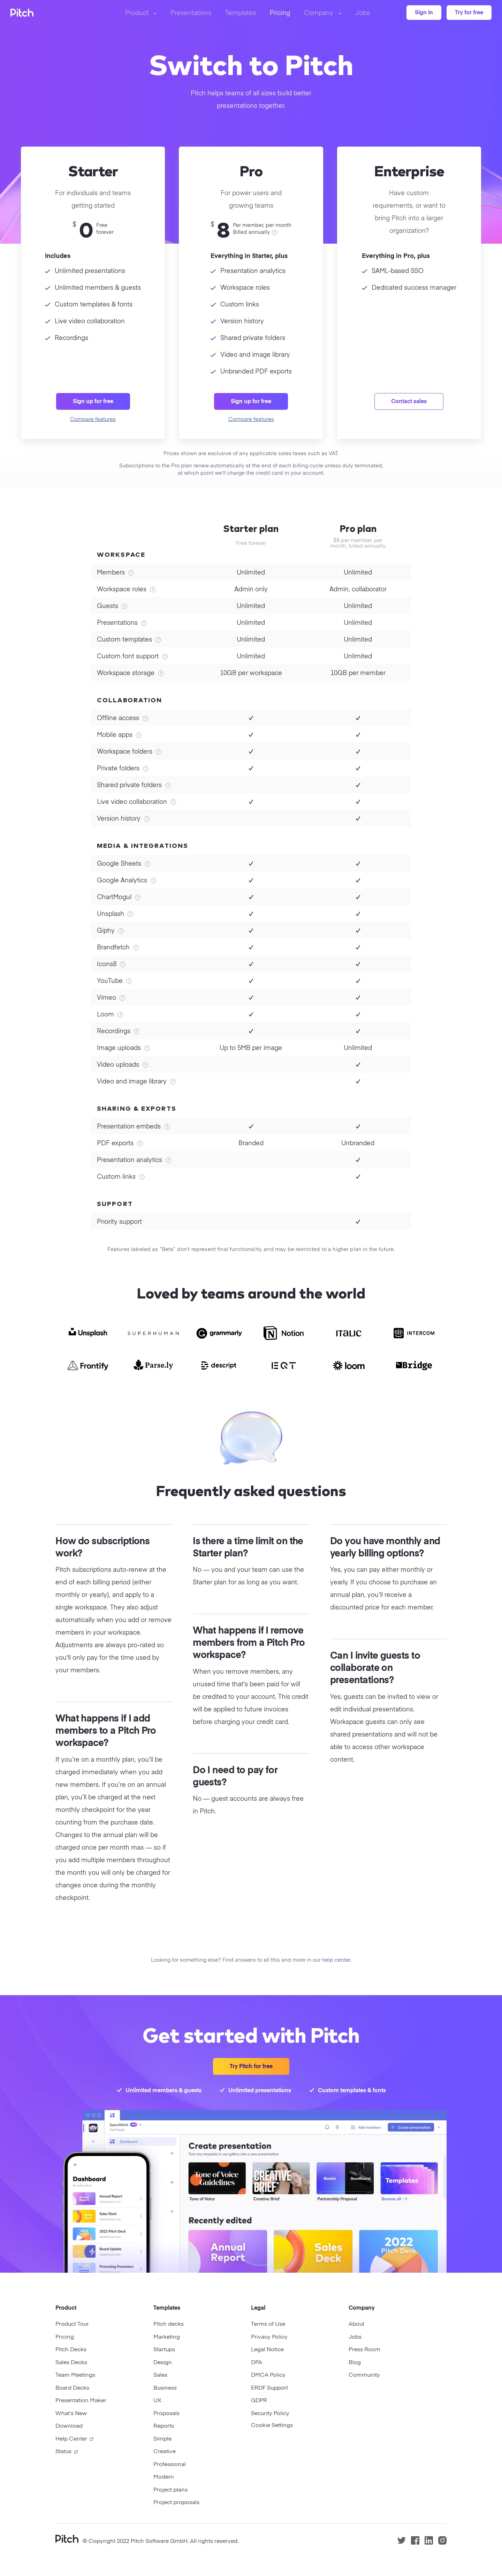The width and height of the screenshot is (502, 2576).
Task: Click the Instagram icon in the footer
Action: [x=442, y=2540]
